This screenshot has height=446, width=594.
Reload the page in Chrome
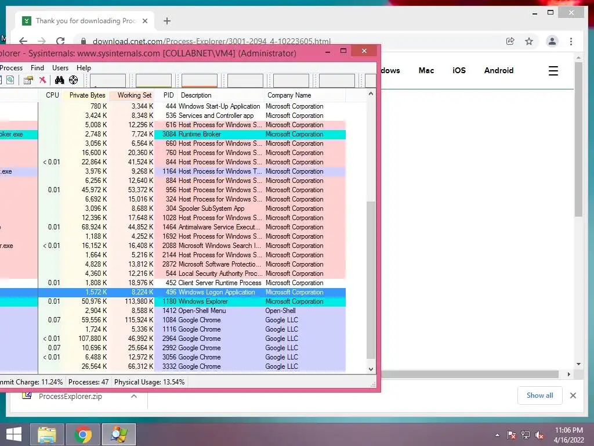pyautogui.click(x=60, y=41)
